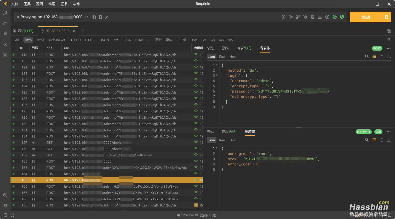This screenshot has height=219, width=395.
Task: Copy the response body content
Action: tap(381, 140)
